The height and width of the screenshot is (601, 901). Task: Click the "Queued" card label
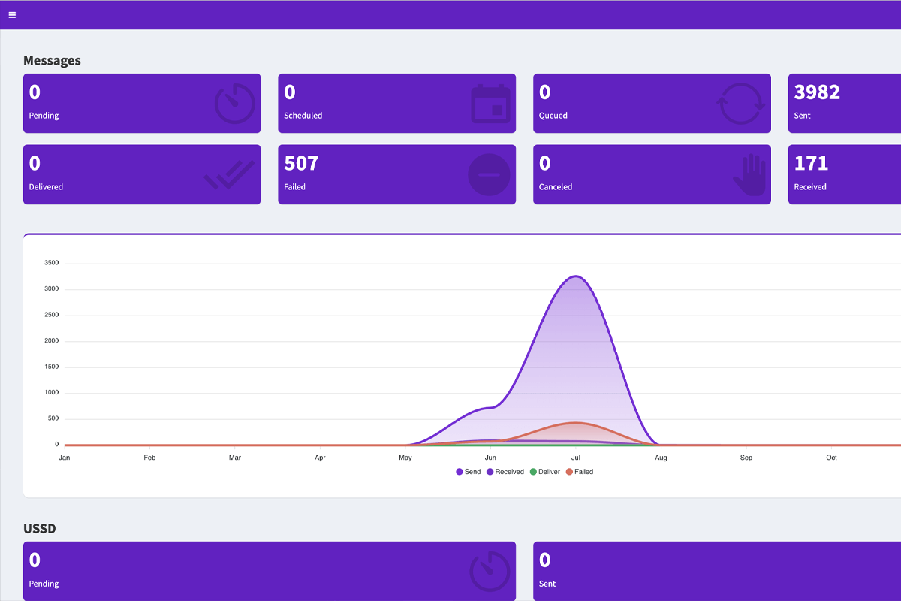click(x=553, y=116)
